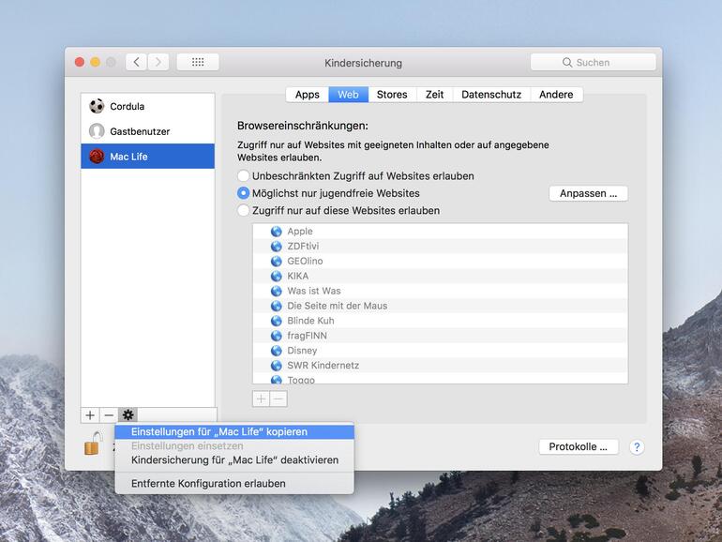
Task: Click the globe icon next to ZDFtivi
Action: click(x=277, y=247)
